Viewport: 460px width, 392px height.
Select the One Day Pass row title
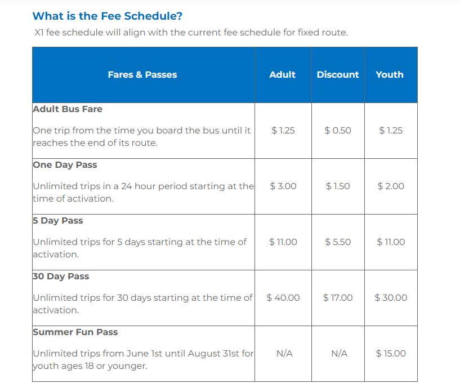(65, 164)
